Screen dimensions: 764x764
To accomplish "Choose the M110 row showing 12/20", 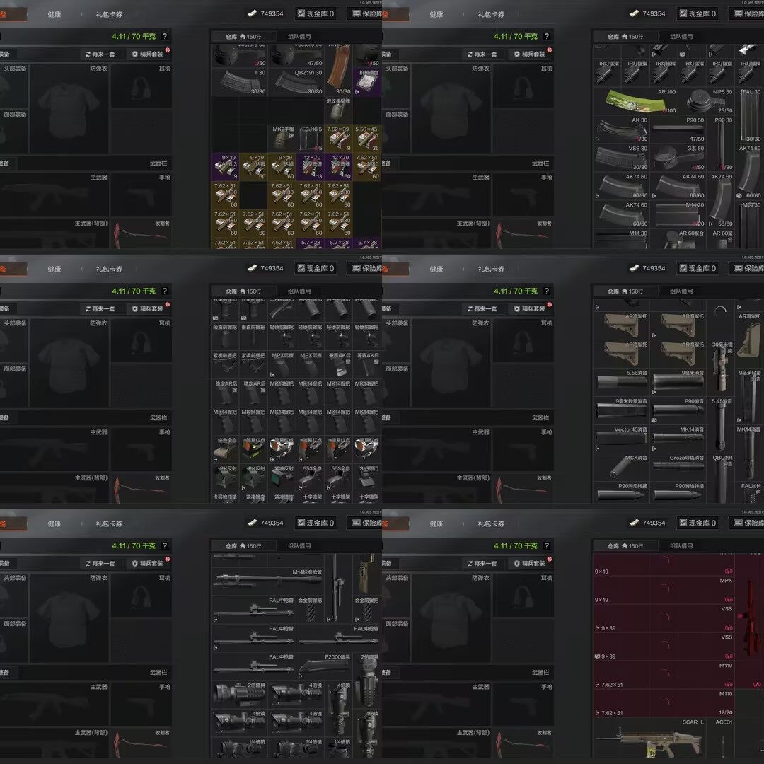I will [664, 704].
